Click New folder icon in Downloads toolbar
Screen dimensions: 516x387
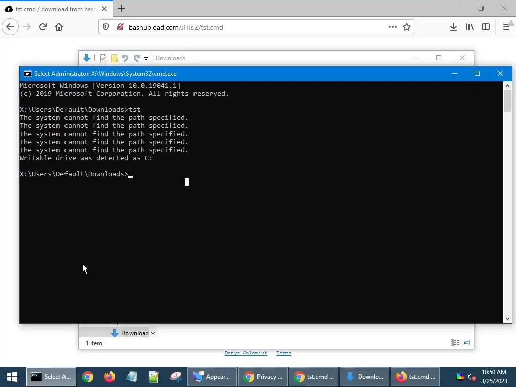point(114,58)
